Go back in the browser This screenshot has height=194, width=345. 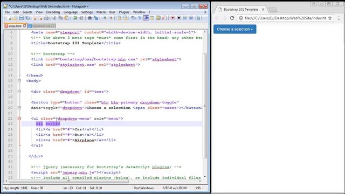tap(217, 18)
